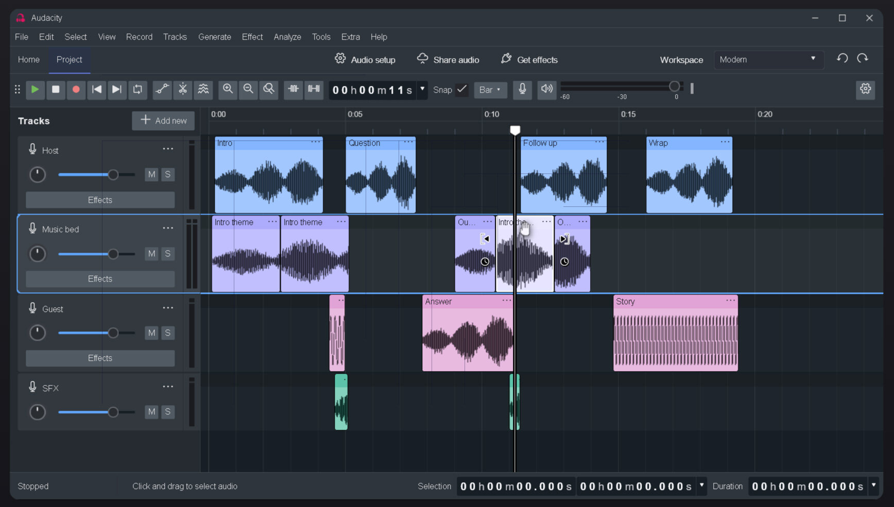Click the Stop button in the transport toolbar

click(56, 90)
